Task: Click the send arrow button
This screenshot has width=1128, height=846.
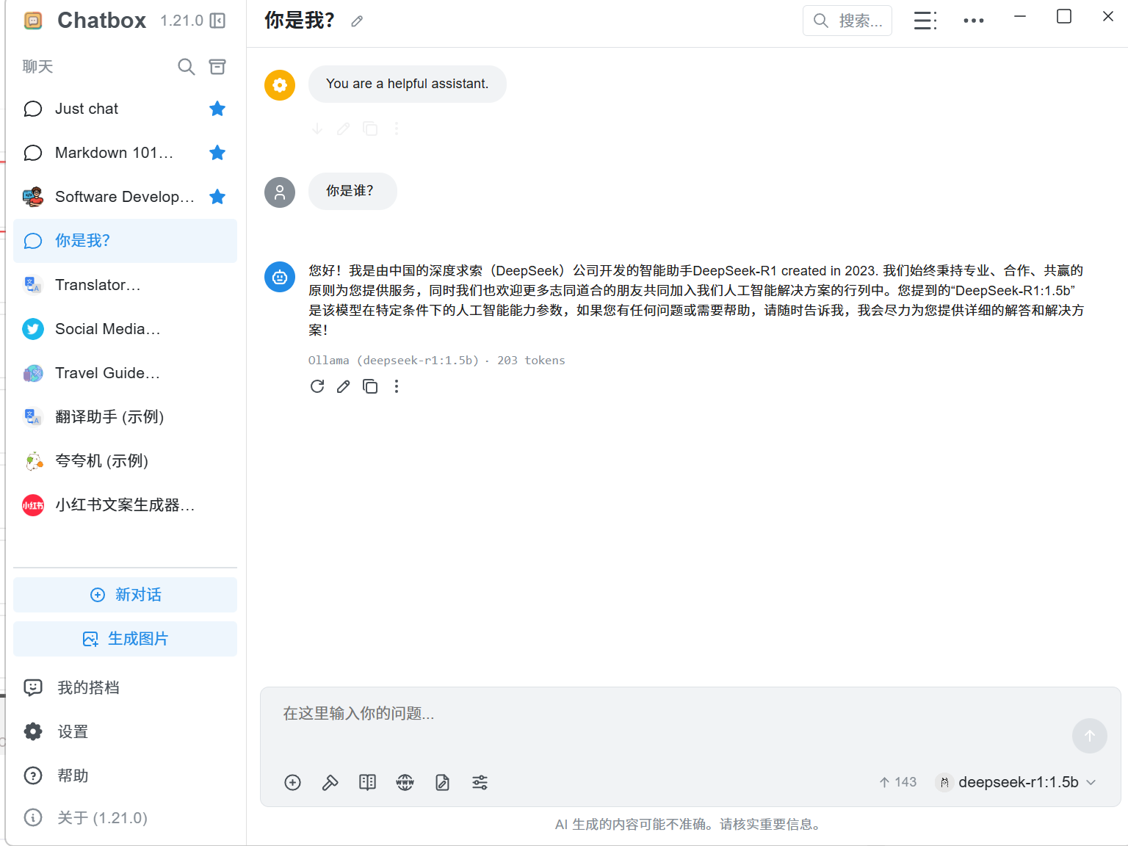Action: (x=1090, y=736)
